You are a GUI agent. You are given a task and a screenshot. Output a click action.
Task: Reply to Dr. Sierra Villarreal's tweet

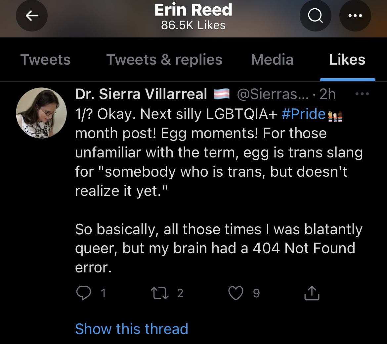[83, 293]
